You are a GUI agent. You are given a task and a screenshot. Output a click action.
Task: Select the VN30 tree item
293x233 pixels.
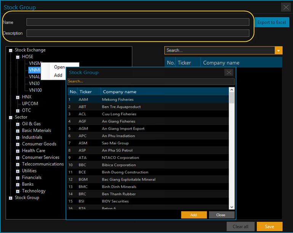(34, 84)
